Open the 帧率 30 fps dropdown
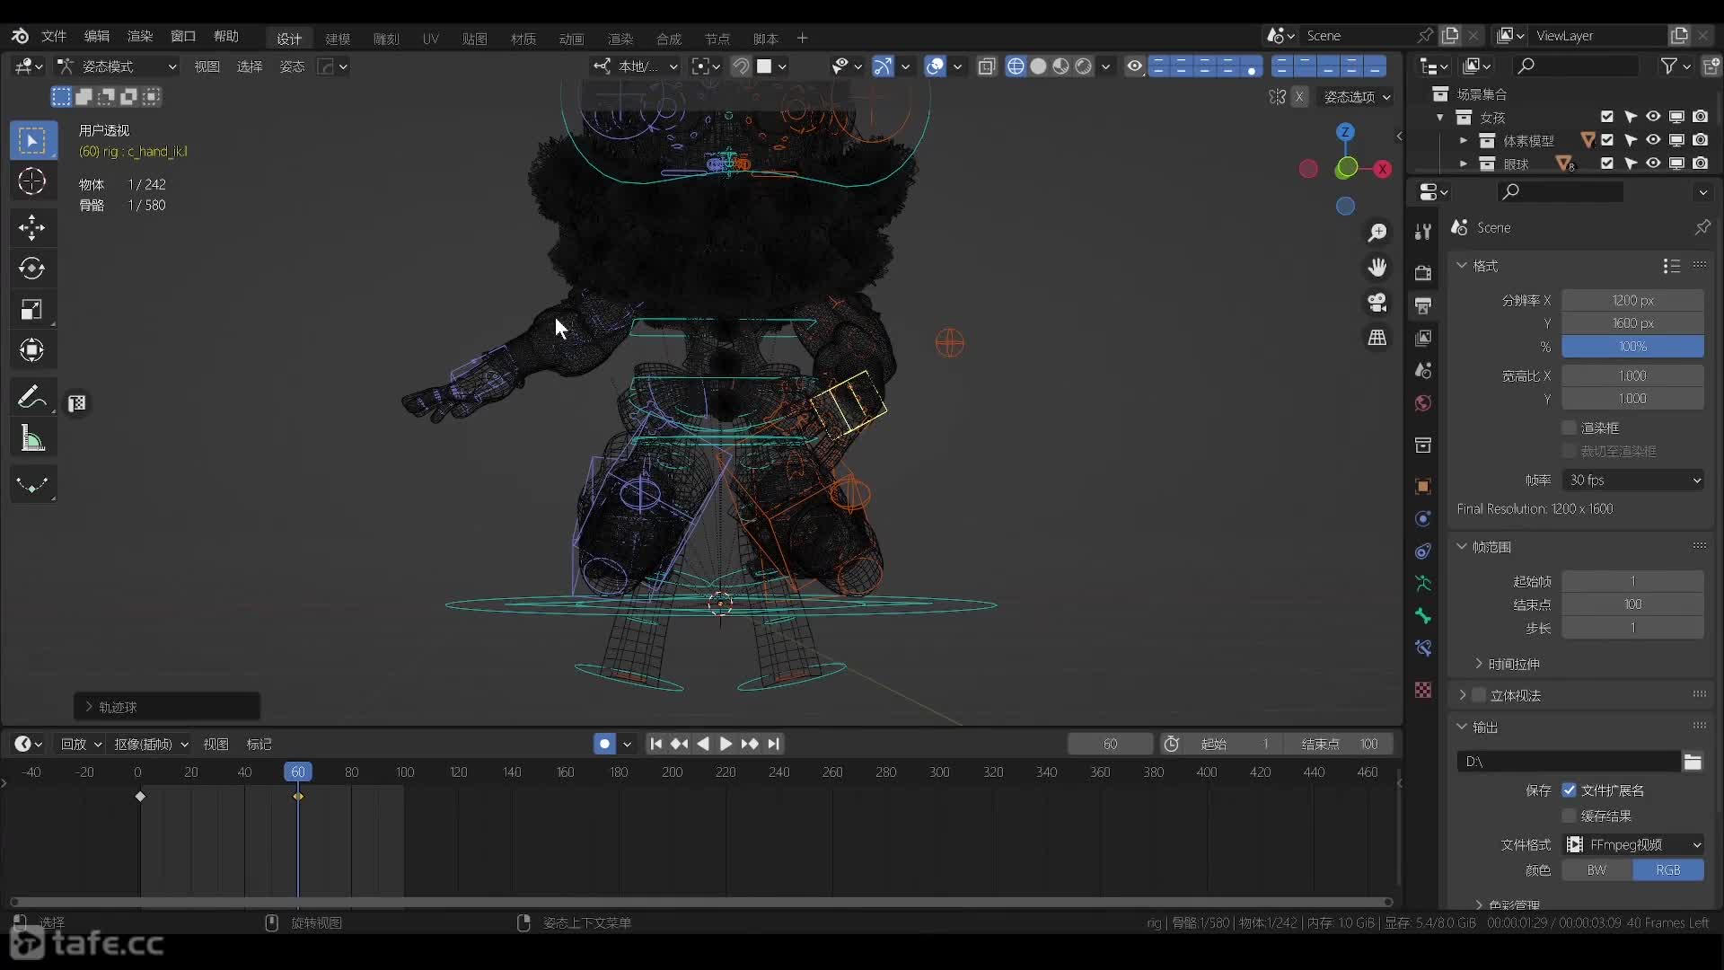 pos(1633,481)
